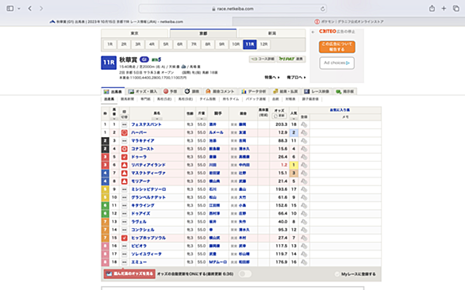465x290 pixels.
Task: Toggle the triangle mark for リバティアイランド
Action: (x=125, y=165)
